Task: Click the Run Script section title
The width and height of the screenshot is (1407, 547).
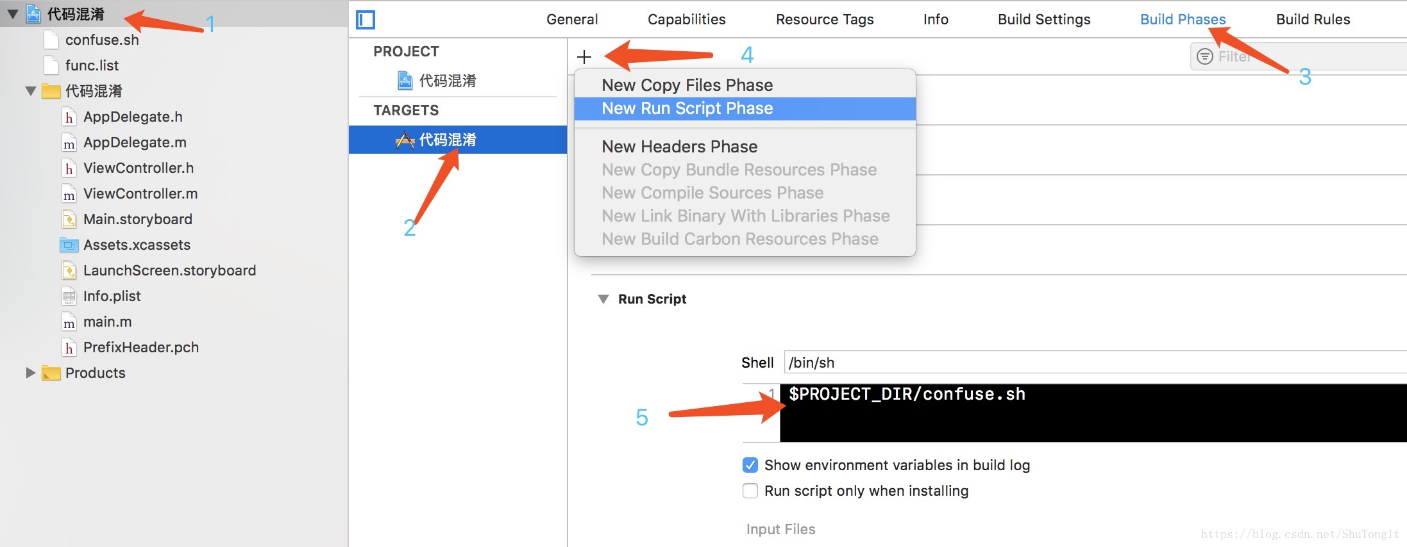Action: (652, 299)
